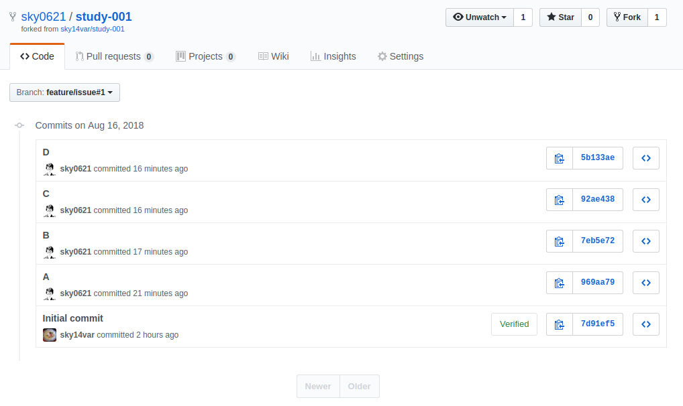Copy full SHA for commit 5b133ae

tap(560, 158)
